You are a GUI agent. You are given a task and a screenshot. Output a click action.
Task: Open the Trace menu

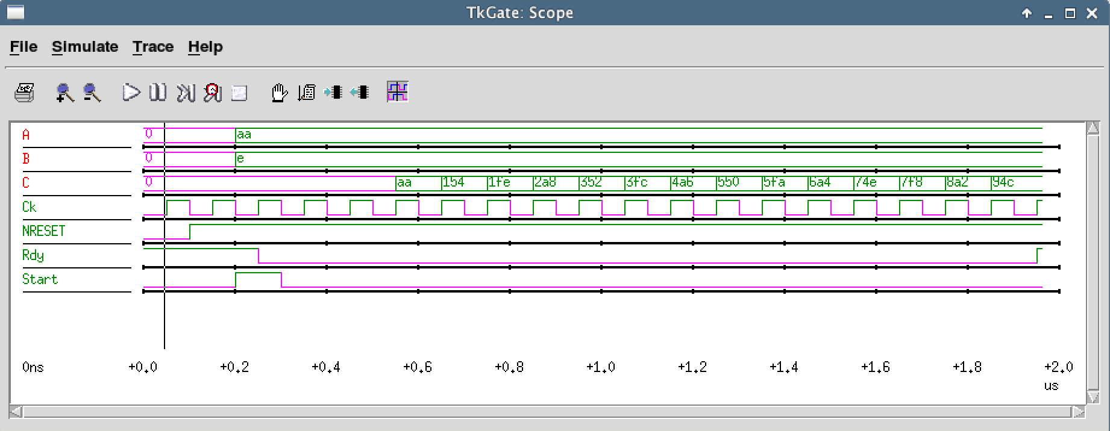[x=153, y=47]
